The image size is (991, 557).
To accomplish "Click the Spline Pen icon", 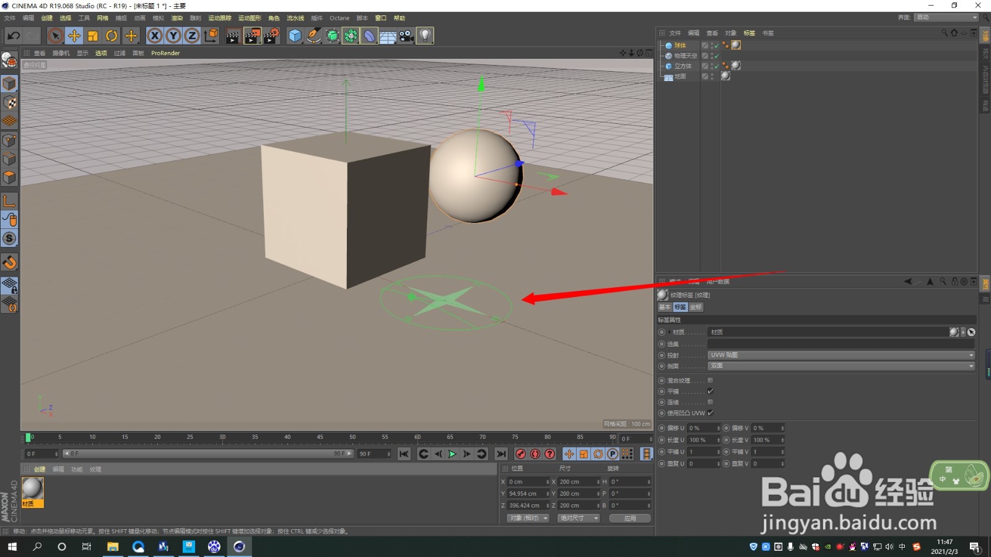I will click(x=314, y=36).
